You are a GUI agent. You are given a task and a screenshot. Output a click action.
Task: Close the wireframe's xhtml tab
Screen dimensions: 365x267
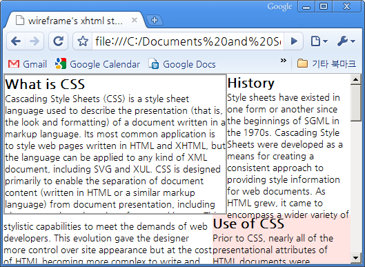pyautogui.click(x=135, y=20)
